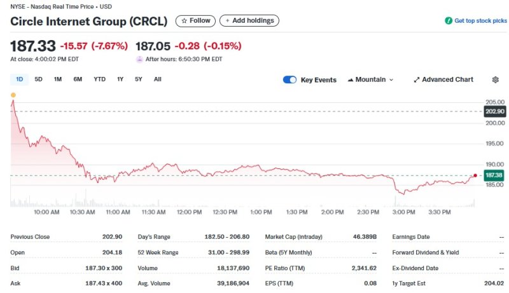
Task: Show the All time range chart
Action: [x=157, y=79]
